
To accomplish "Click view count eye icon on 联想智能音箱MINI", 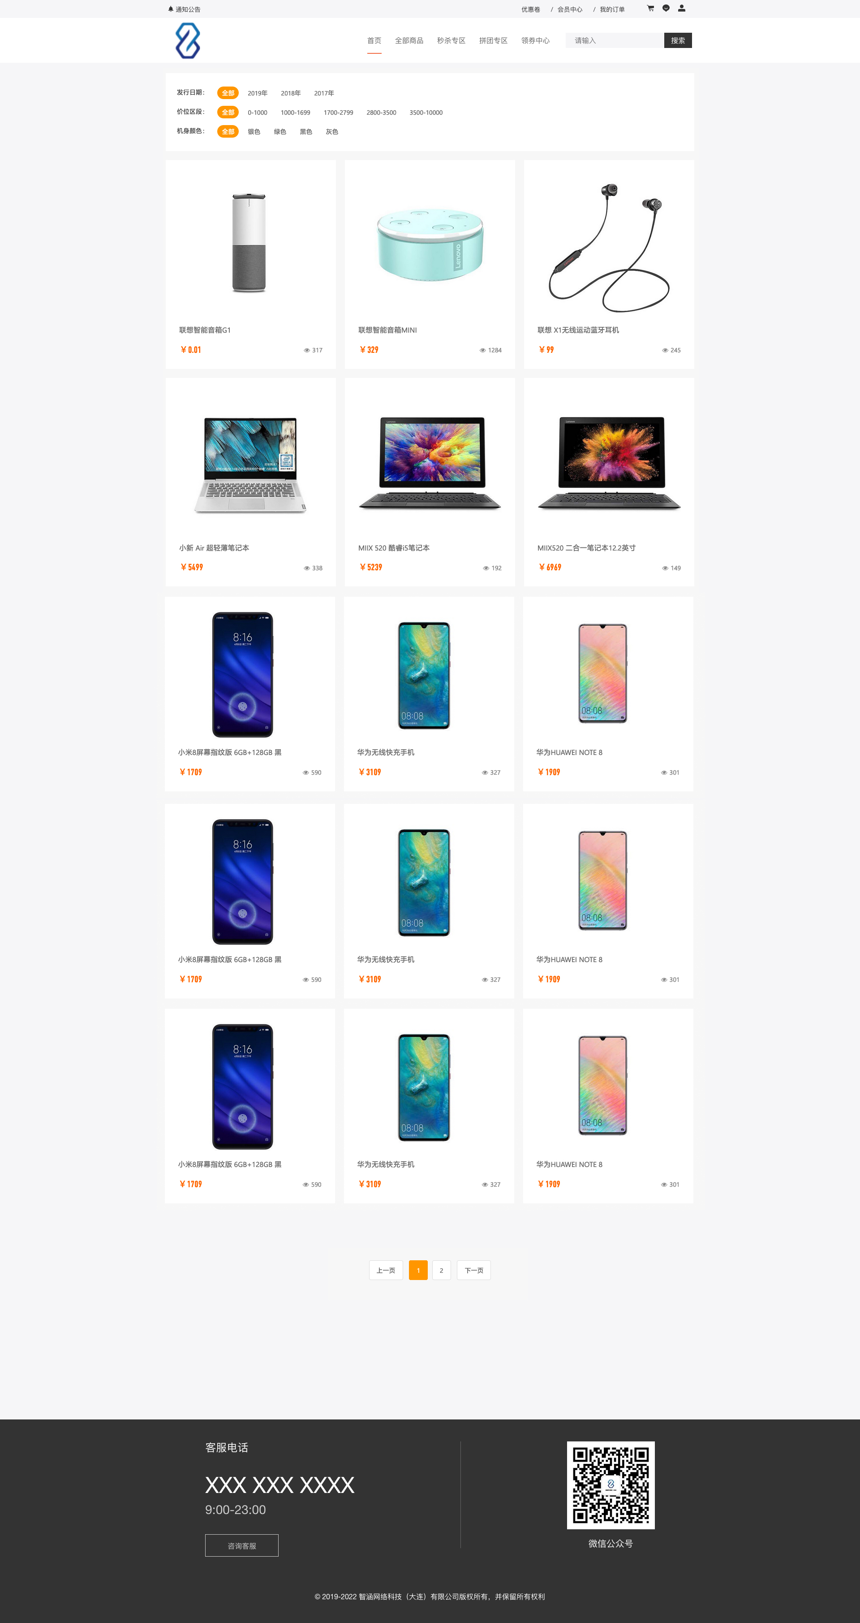I will pos(482,350).
